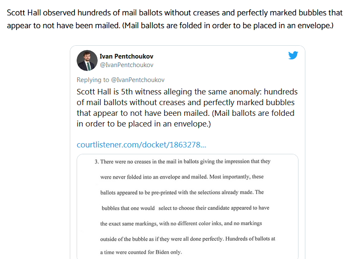358x259 pixels.
Task: Click the tweet line starting of mail ballots
Action: [185, 102]
